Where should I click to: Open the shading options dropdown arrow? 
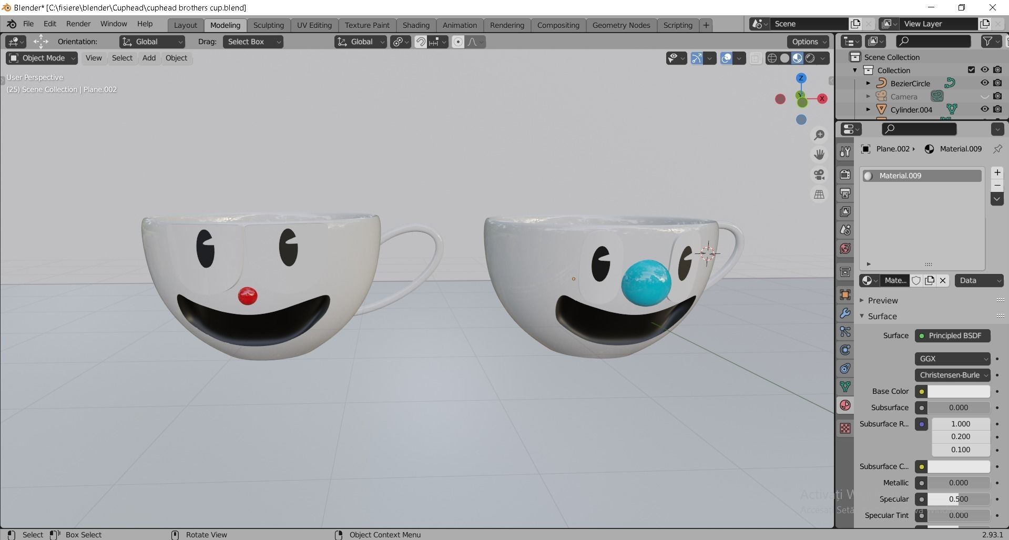point(823,58)
